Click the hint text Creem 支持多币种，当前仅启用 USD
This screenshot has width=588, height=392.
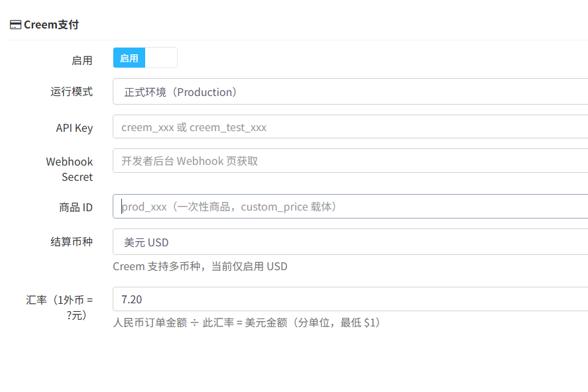[200, 266]
